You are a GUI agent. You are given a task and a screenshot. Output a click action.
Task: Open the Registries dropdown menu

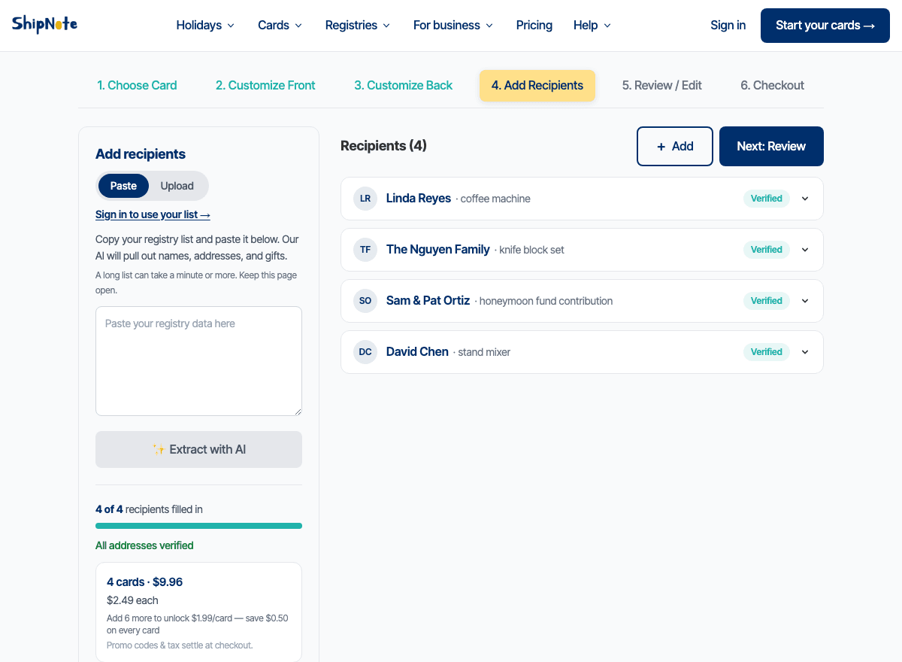point(358,25)
